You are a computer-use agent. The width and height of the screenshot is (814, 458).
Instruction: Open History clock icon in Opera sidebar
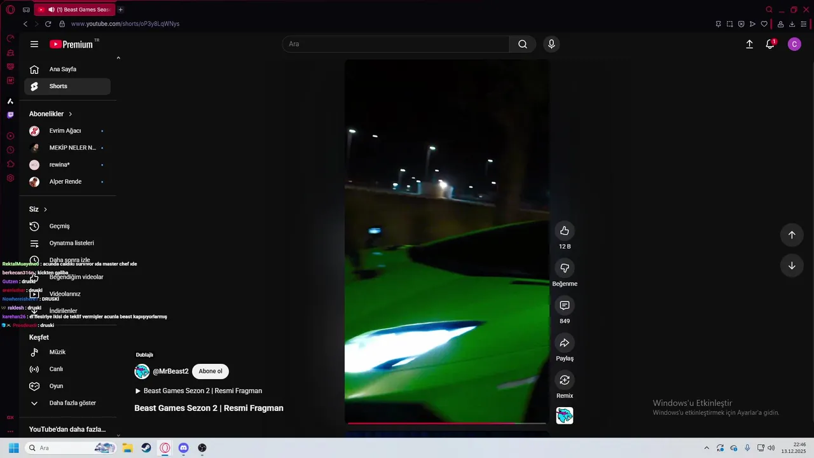[10, 150]
